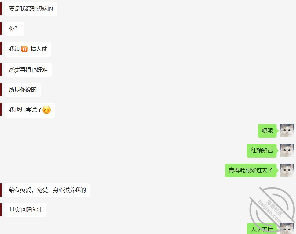Open cat avatar next to 红颜知己 message
The width and height of the screenshot is (296, 234).
click(x=287, y=150)
